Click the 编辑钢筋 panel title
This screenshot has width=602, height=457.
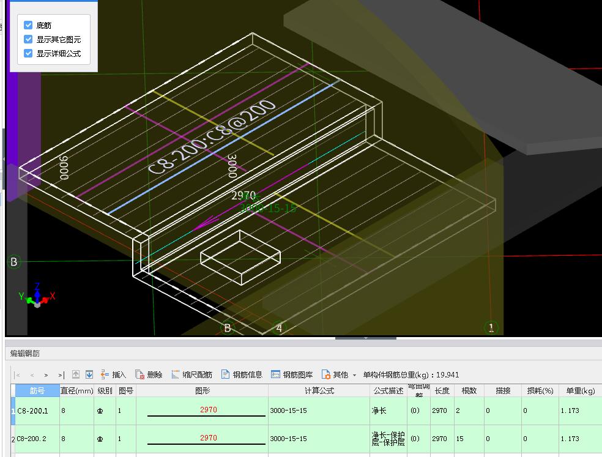25,354
